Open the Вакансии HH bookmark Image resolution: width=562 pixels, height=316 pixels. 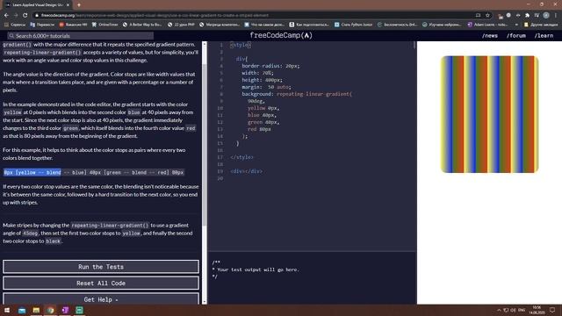coord(73,25)
